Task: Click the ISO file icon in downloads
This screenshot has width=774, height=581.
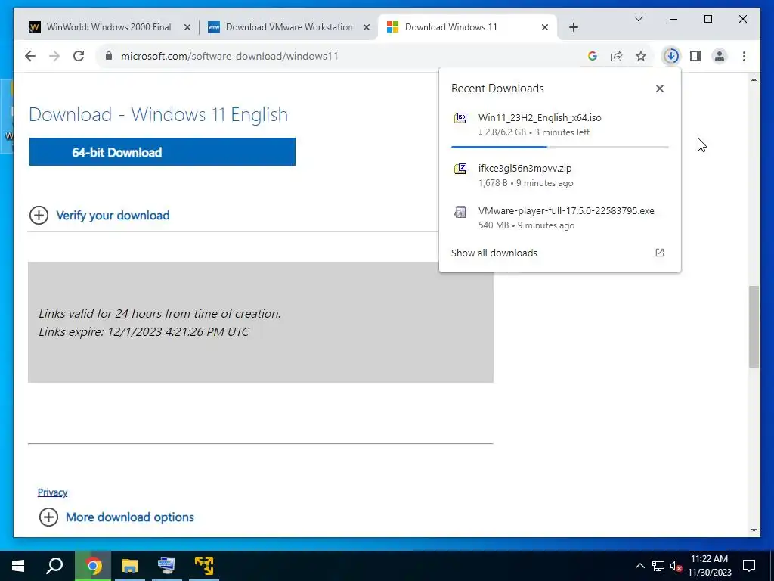Action: (x=460, y=117)
